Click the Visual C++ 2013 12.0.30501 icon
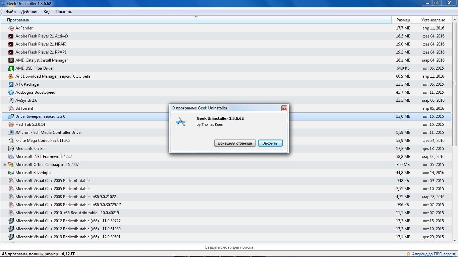This screenshot has width=458, height=257. click(x=11, y=237)
